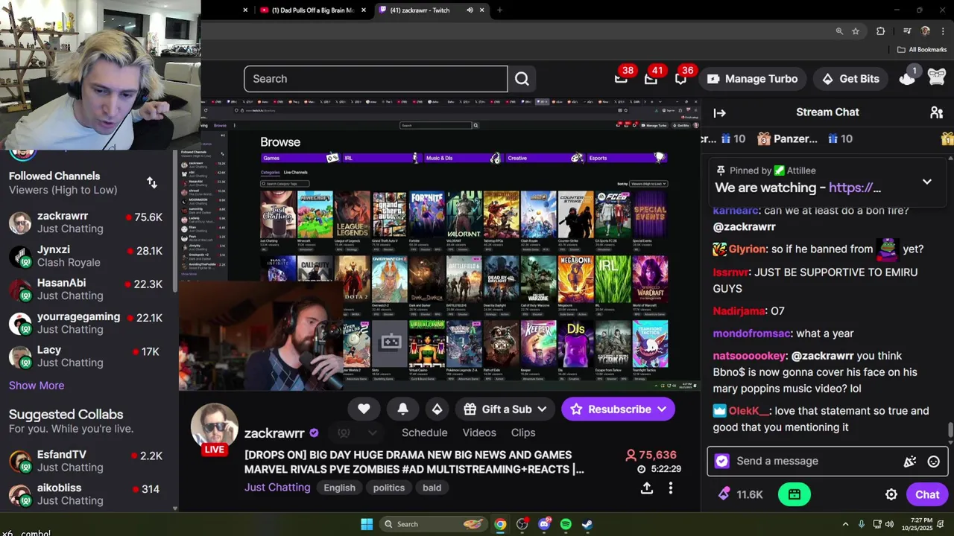Screen dimensions: 954x536
Task: Open the Clips tab
Action: 523,433
